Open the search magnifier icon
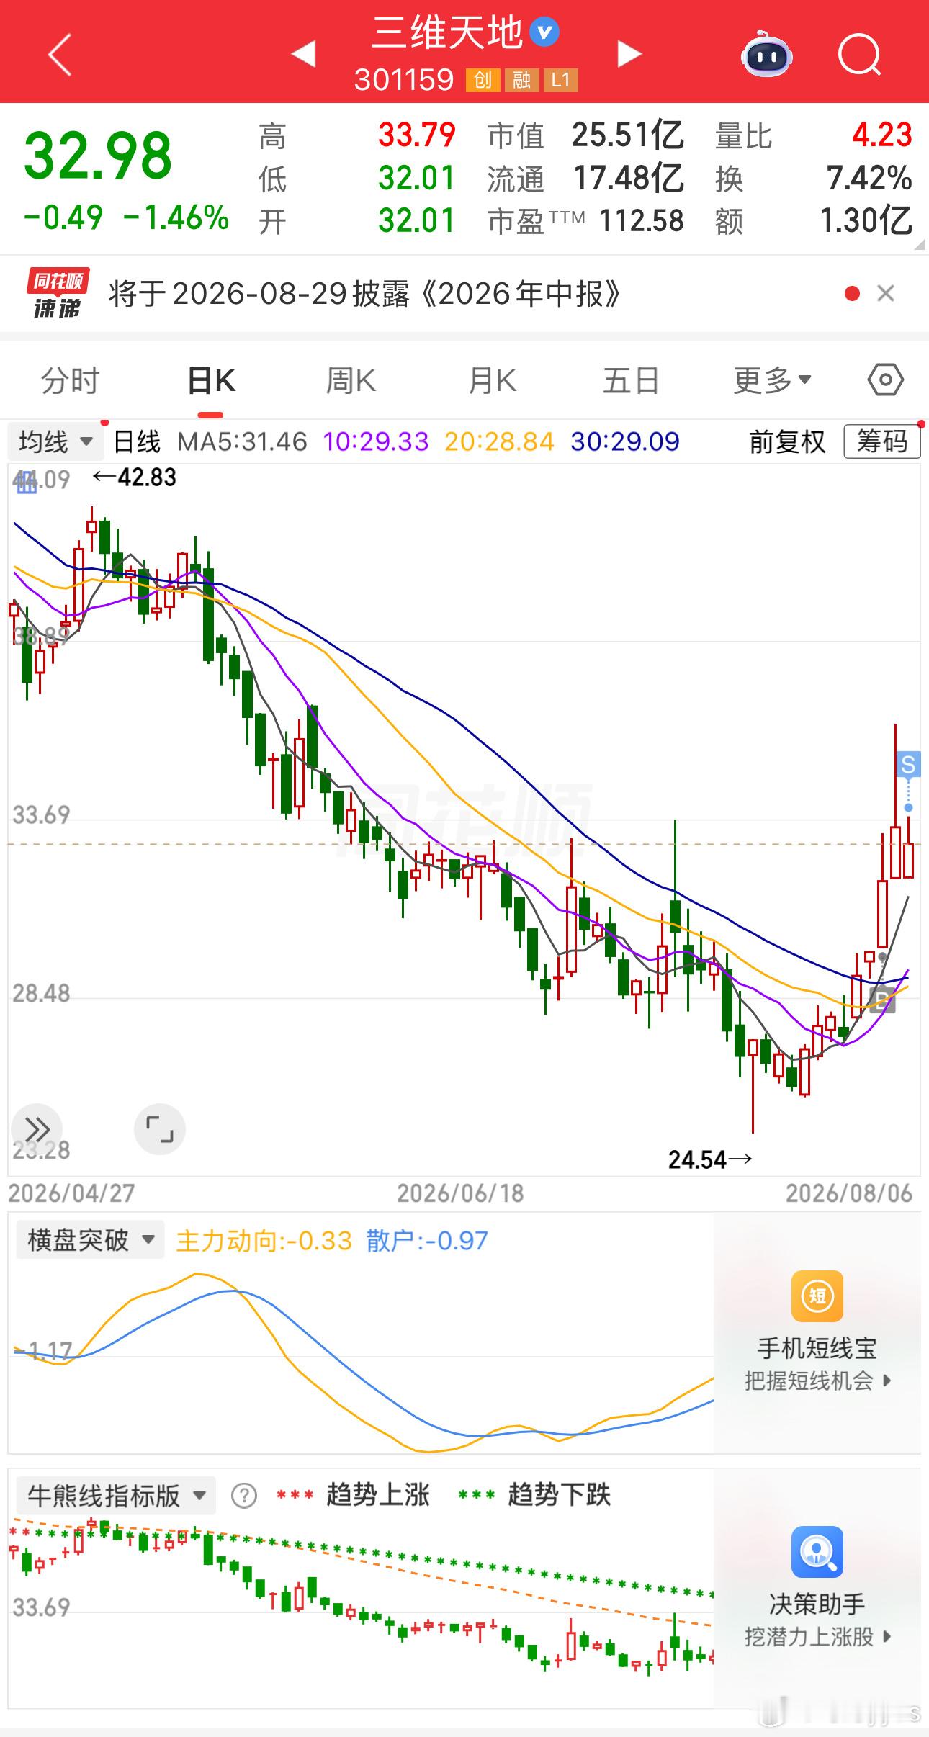Screen dimensions: 929x1737 pyautogui.click(x=860, y=55)
